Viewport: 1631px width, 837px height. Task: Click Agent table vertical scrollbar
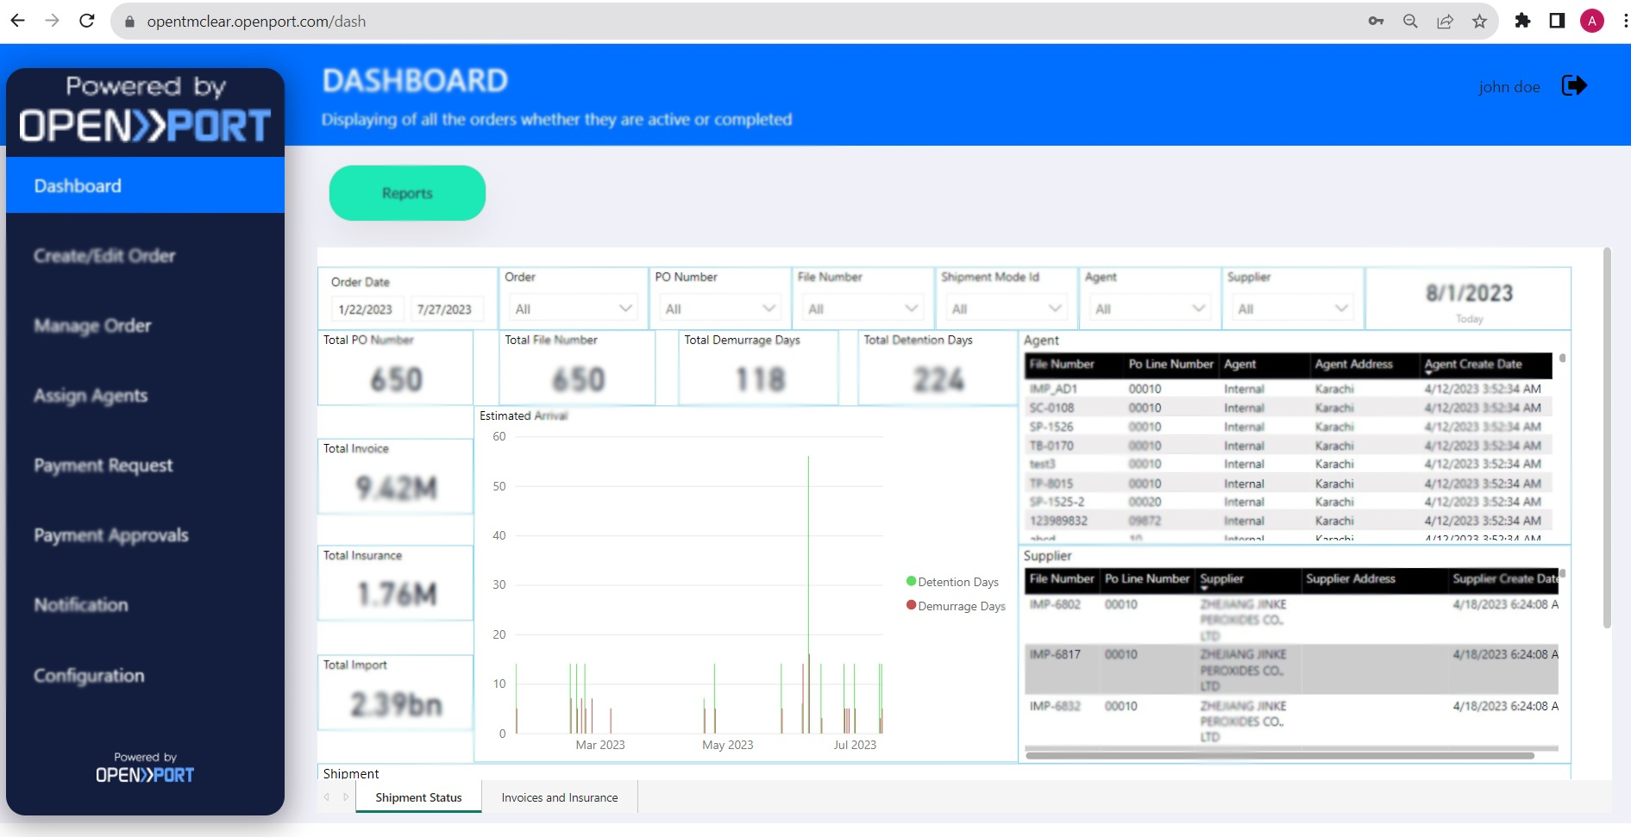tap(1562, 358)
